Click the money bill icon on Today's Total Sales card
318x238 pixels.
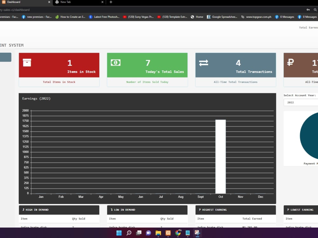click(x=116, y=63)
